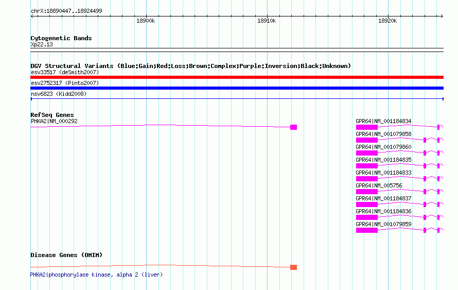Screen dimensions: 458x290
Task: Select GPR64|NM_001184833 transcript label
Action: tap(383, 173)
